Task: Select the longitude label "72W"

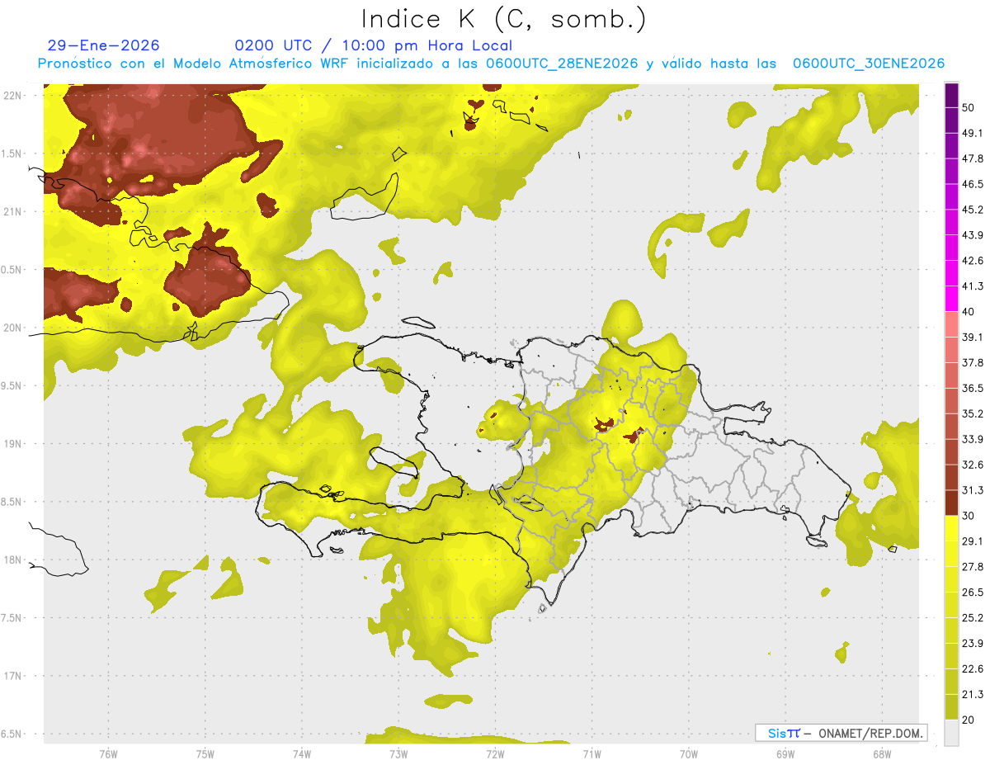Action: pyautogui.click(x=495, y=753)
